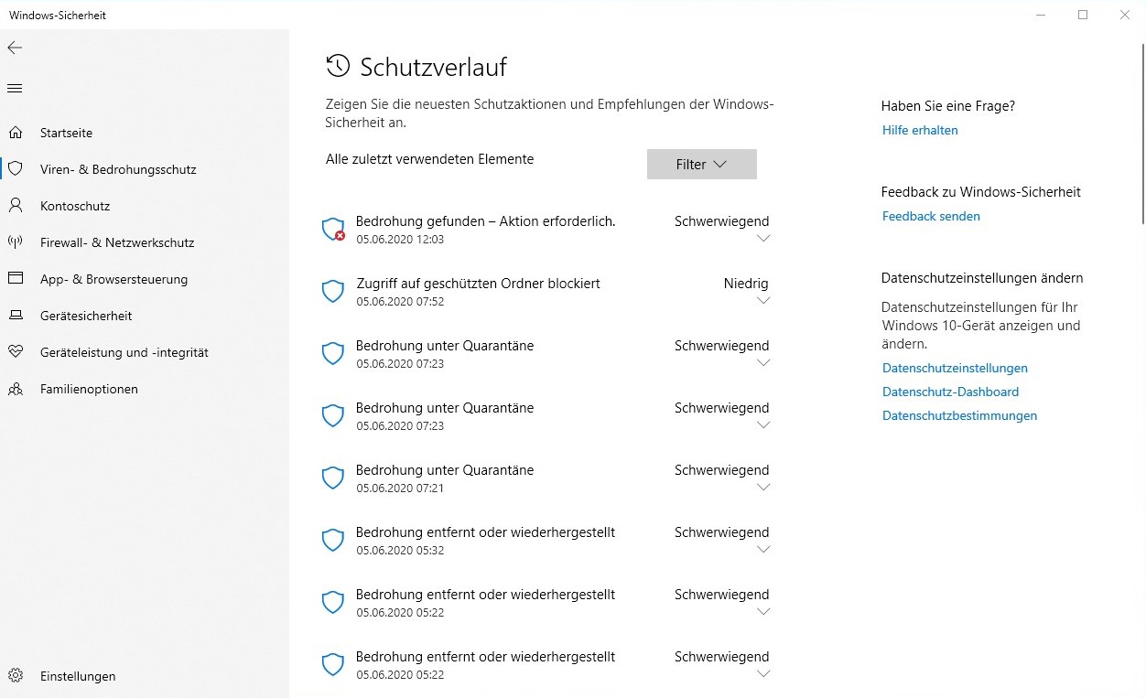Click the Firewall- & Netzwerkschutz antenna icon
This screenshot has width=1146, height=698.
15,242
